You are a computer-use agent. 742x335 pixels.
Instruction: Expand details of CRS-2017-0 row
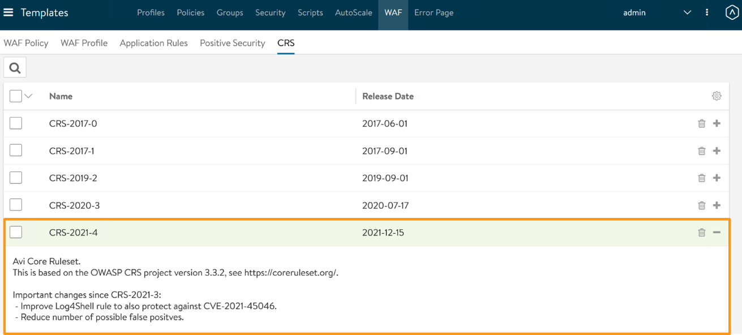[717, 123]
